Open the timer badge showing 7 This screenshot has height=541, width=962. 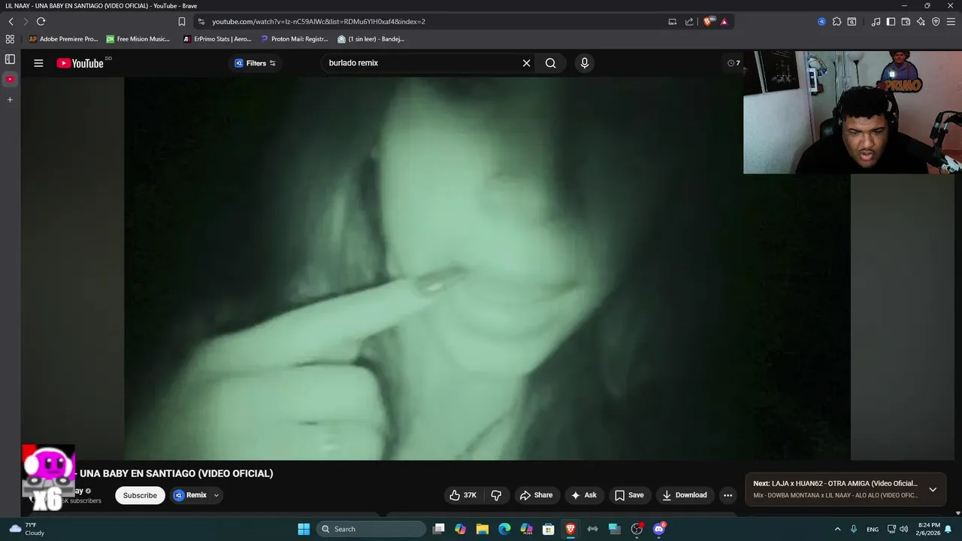pos(734,63)
